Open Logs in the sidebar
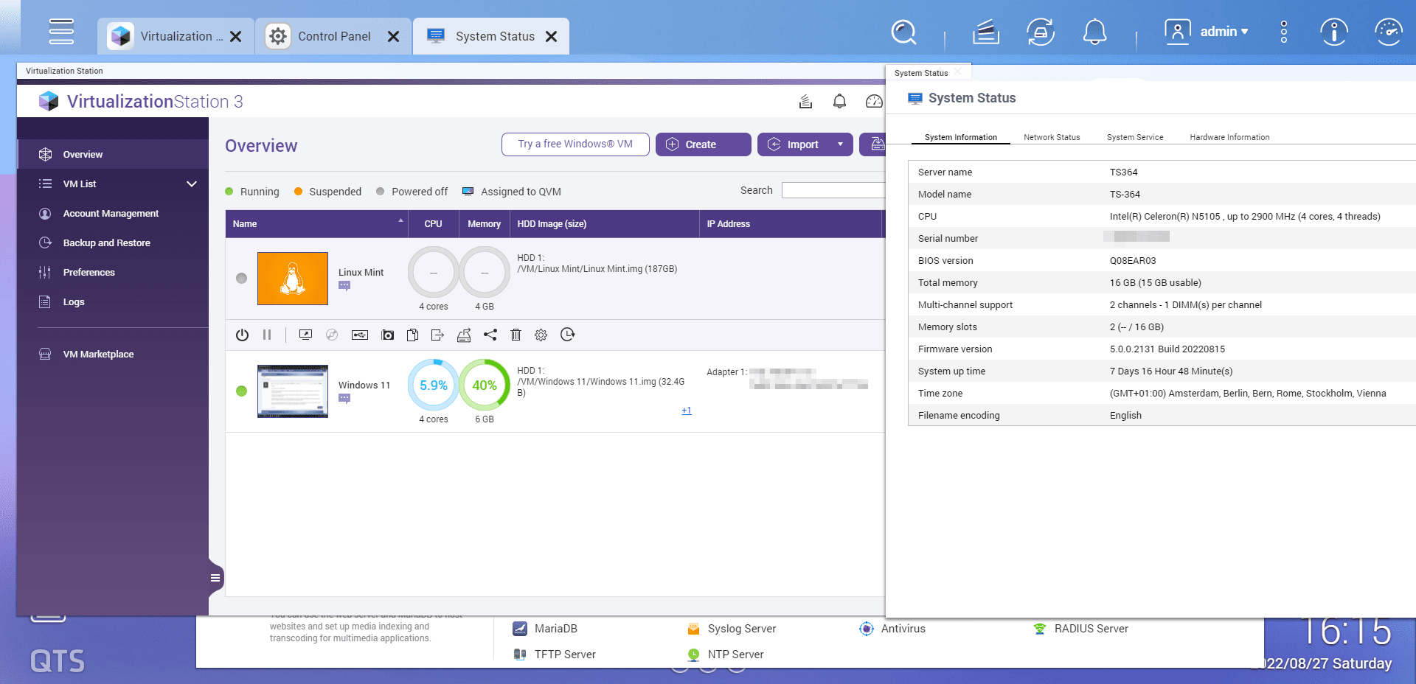The image size is (1416, 684). [113, 301]
